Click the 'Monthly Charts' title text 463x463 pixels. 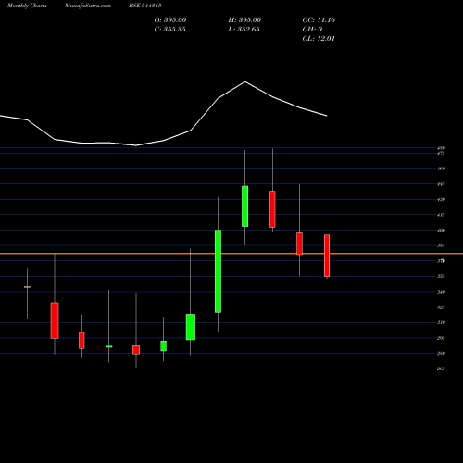[27, 6]
